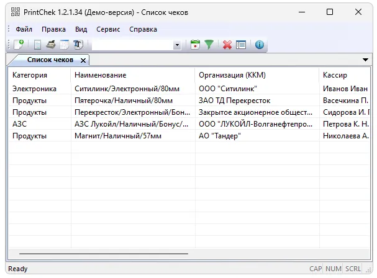Open the toolbar combo box dropdown arrow
The width and height of the screenshot is (377, 278).
tap(177, 45)
